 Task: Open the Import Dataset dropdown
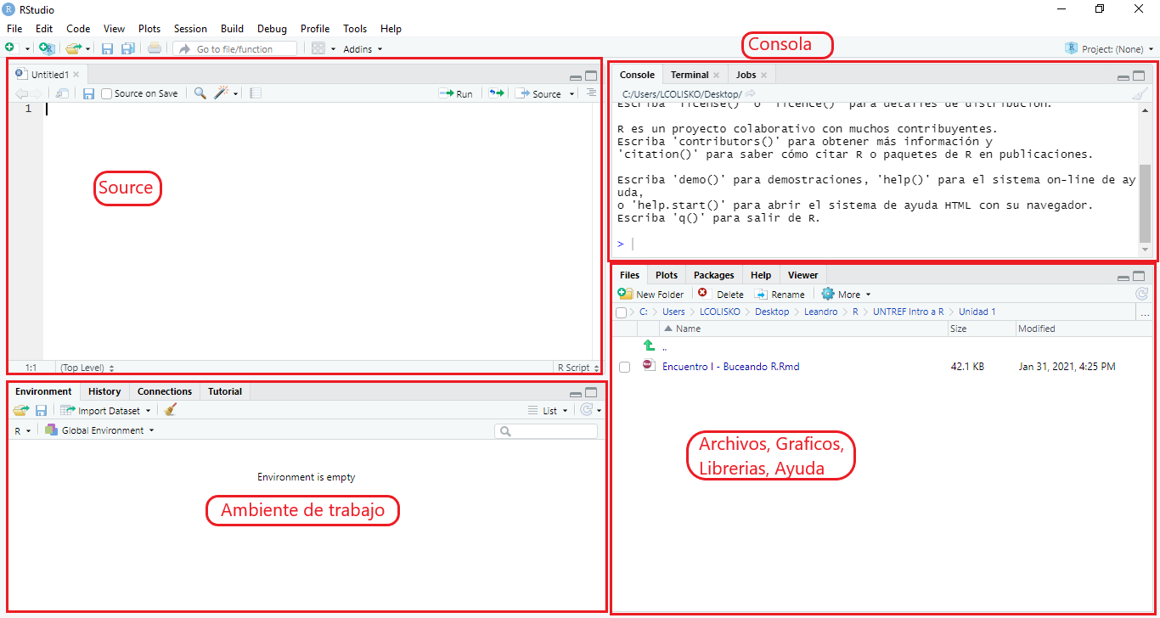[x=105, y=410]
